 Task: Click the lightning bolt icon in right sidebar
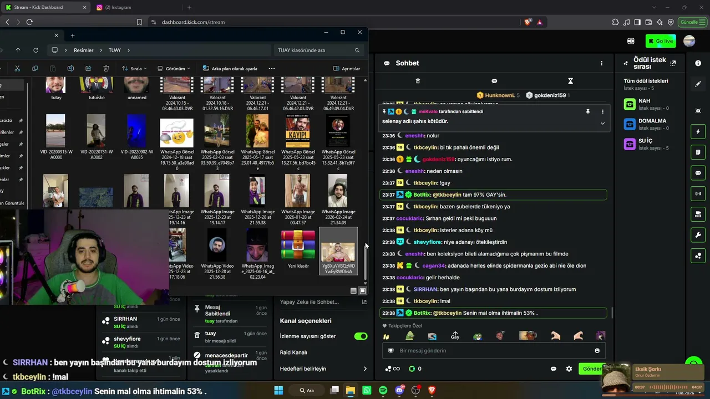point(698,132)
